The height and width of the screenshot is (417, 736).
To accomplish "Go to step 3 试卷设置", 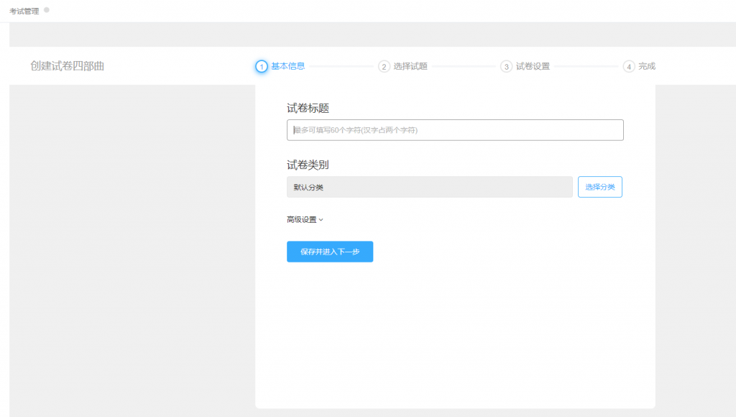I will [x=525, y=66].
